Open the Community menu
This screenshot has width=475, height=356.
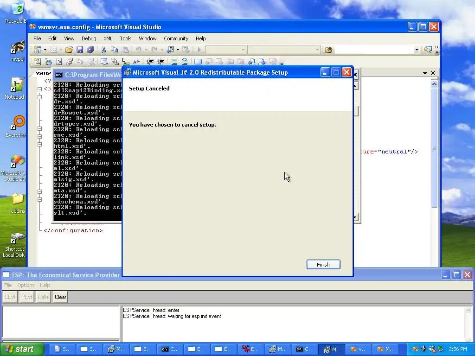coord(176,38)
